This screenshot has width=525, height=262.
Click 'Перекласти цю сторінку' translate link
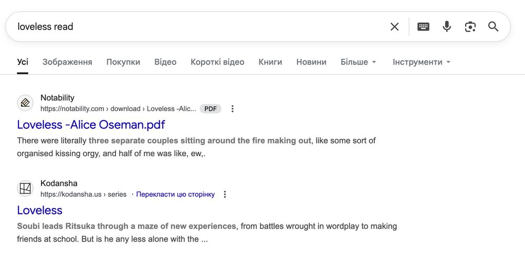[x=175, y=194]
